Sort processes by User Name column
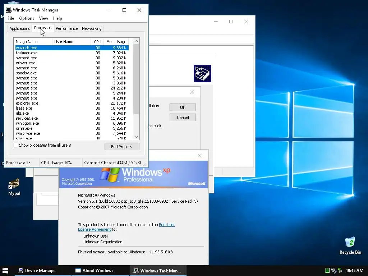The width and height of the screenshot is (368, 276). tap(72, 42)
